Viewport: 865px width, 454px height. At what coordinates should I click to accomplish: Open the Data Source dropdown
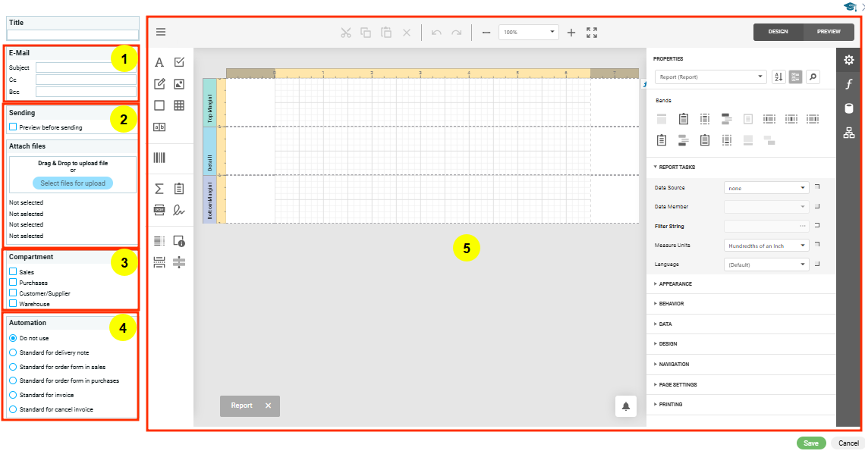(766, 187)
